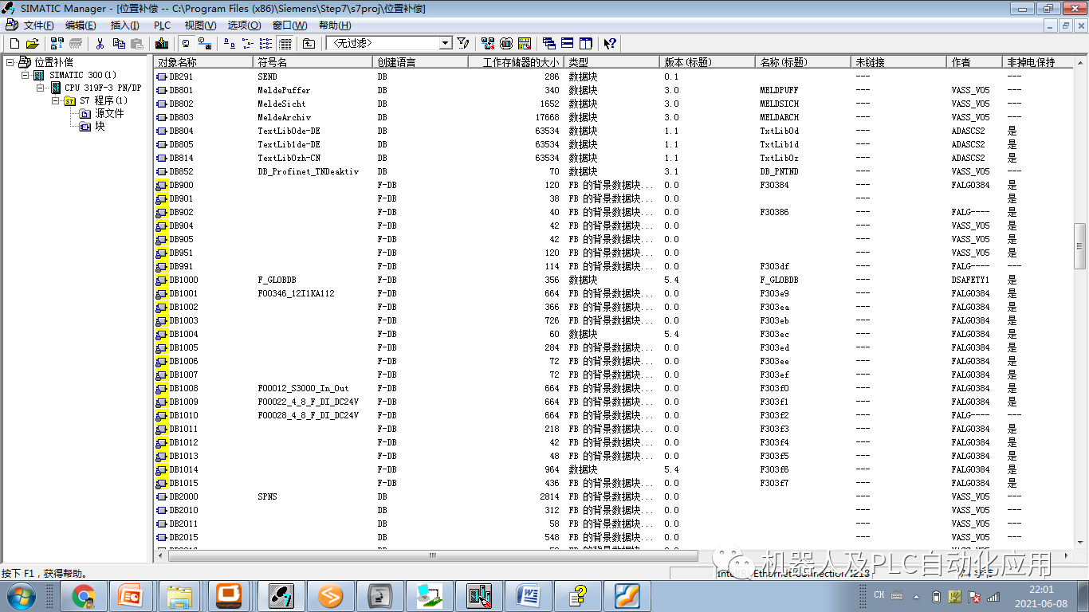Collapse the CPU 319F-3 PN/DP node
The height and width of the screenshot is (612, 1089).
[x=39, y=88]
